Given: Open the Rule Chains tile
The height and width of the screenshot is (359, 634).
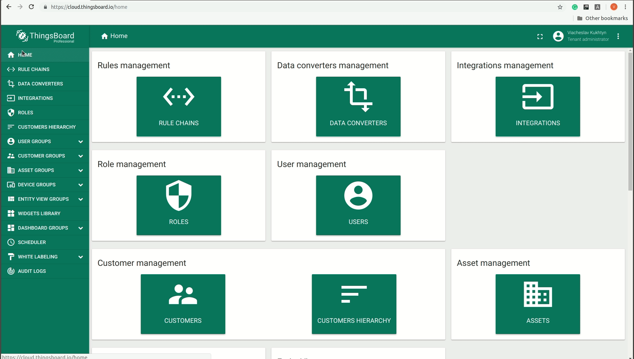Looking at the screenshot, I should [178, 106].
